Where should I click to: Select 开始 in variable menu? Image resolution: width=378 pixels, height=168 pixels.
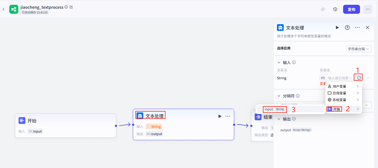[x=343, y=109]
